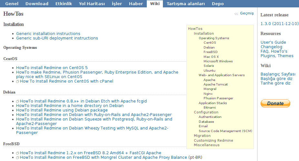Click the external-link icon before FreeBSD Mongrel Cluster howto
Screen dimensions: 299x161
(18, 158)
